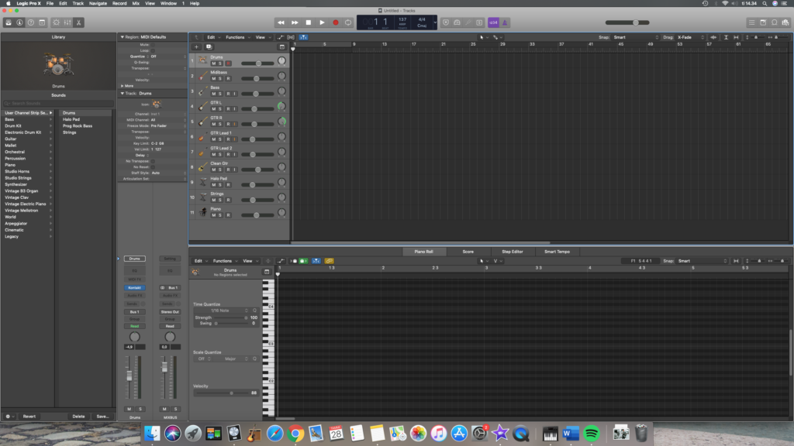The image size is (794, 446).
Task: Switch to the Score editor tab
Action: click(x=468, y=252)
